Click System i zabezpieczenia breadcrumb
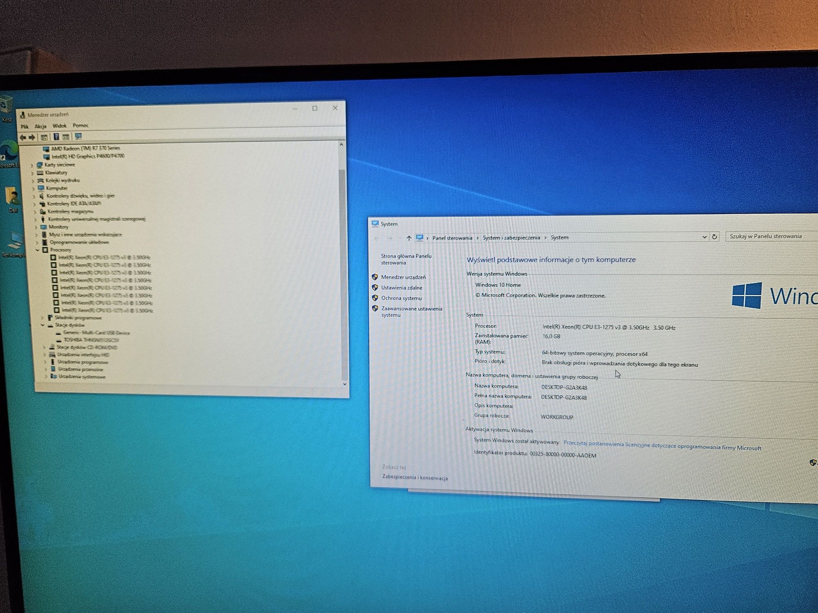 tap(511, 238)
